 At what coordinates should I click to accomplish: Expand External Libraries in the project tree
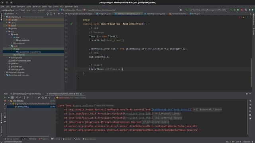pyautogui.click(x=4, y=72)
